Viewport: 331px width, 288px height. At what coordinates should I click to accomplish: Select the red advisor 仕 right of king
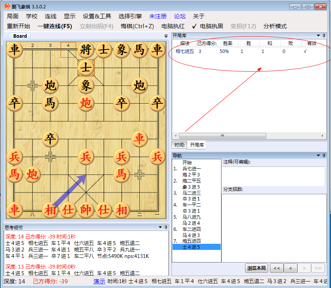coord(103,210)
